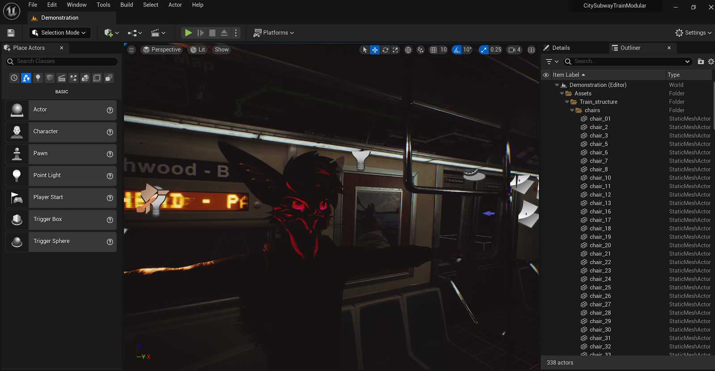Select Character in Place Actors

61,132
